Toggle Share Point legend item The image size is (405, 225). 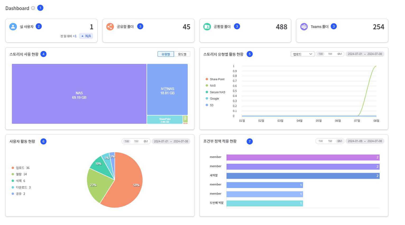(x=215, y=79)
